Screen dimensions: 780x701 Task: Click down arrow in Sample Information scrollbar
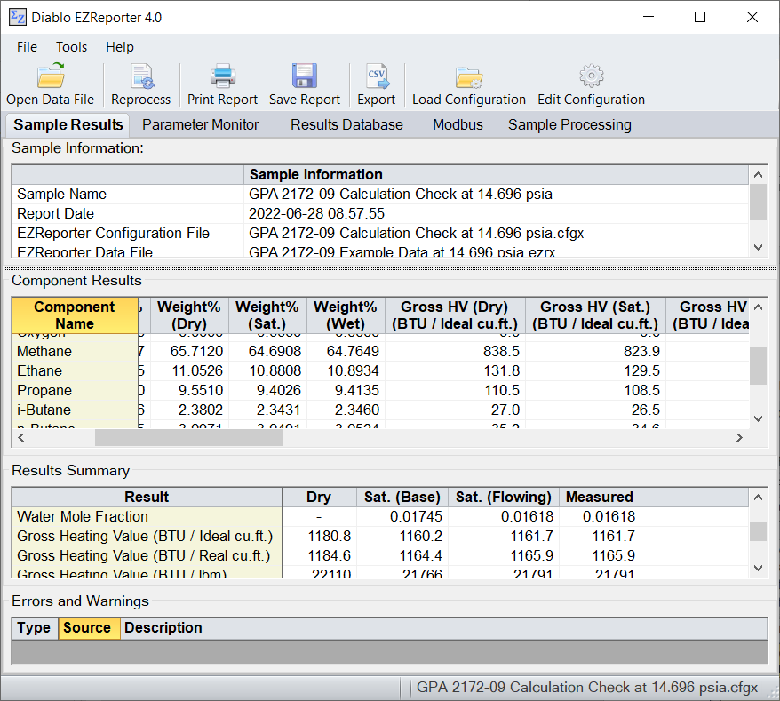(758, 247)
